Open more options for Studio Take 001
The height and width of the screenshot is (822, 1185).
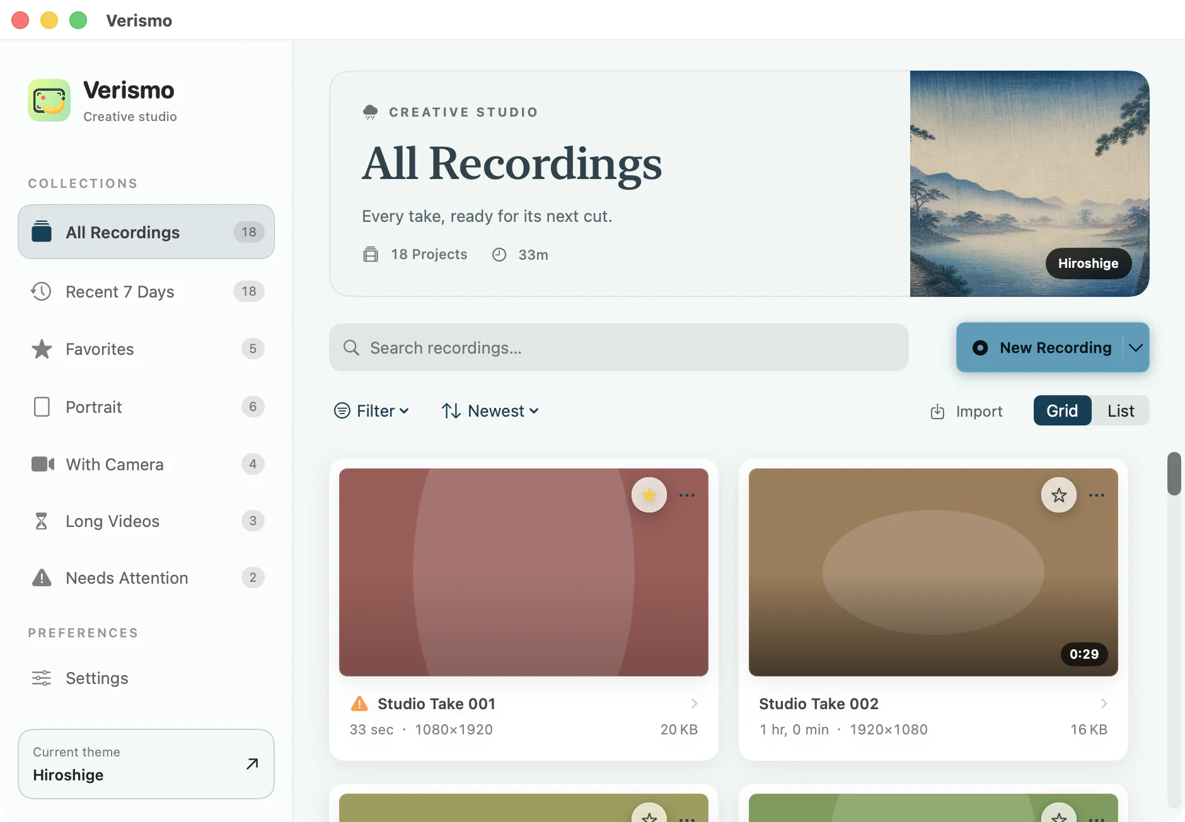(687, 495)
